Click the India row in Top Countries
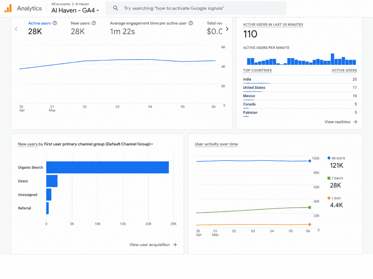373x279 pixels. [300, 79]
